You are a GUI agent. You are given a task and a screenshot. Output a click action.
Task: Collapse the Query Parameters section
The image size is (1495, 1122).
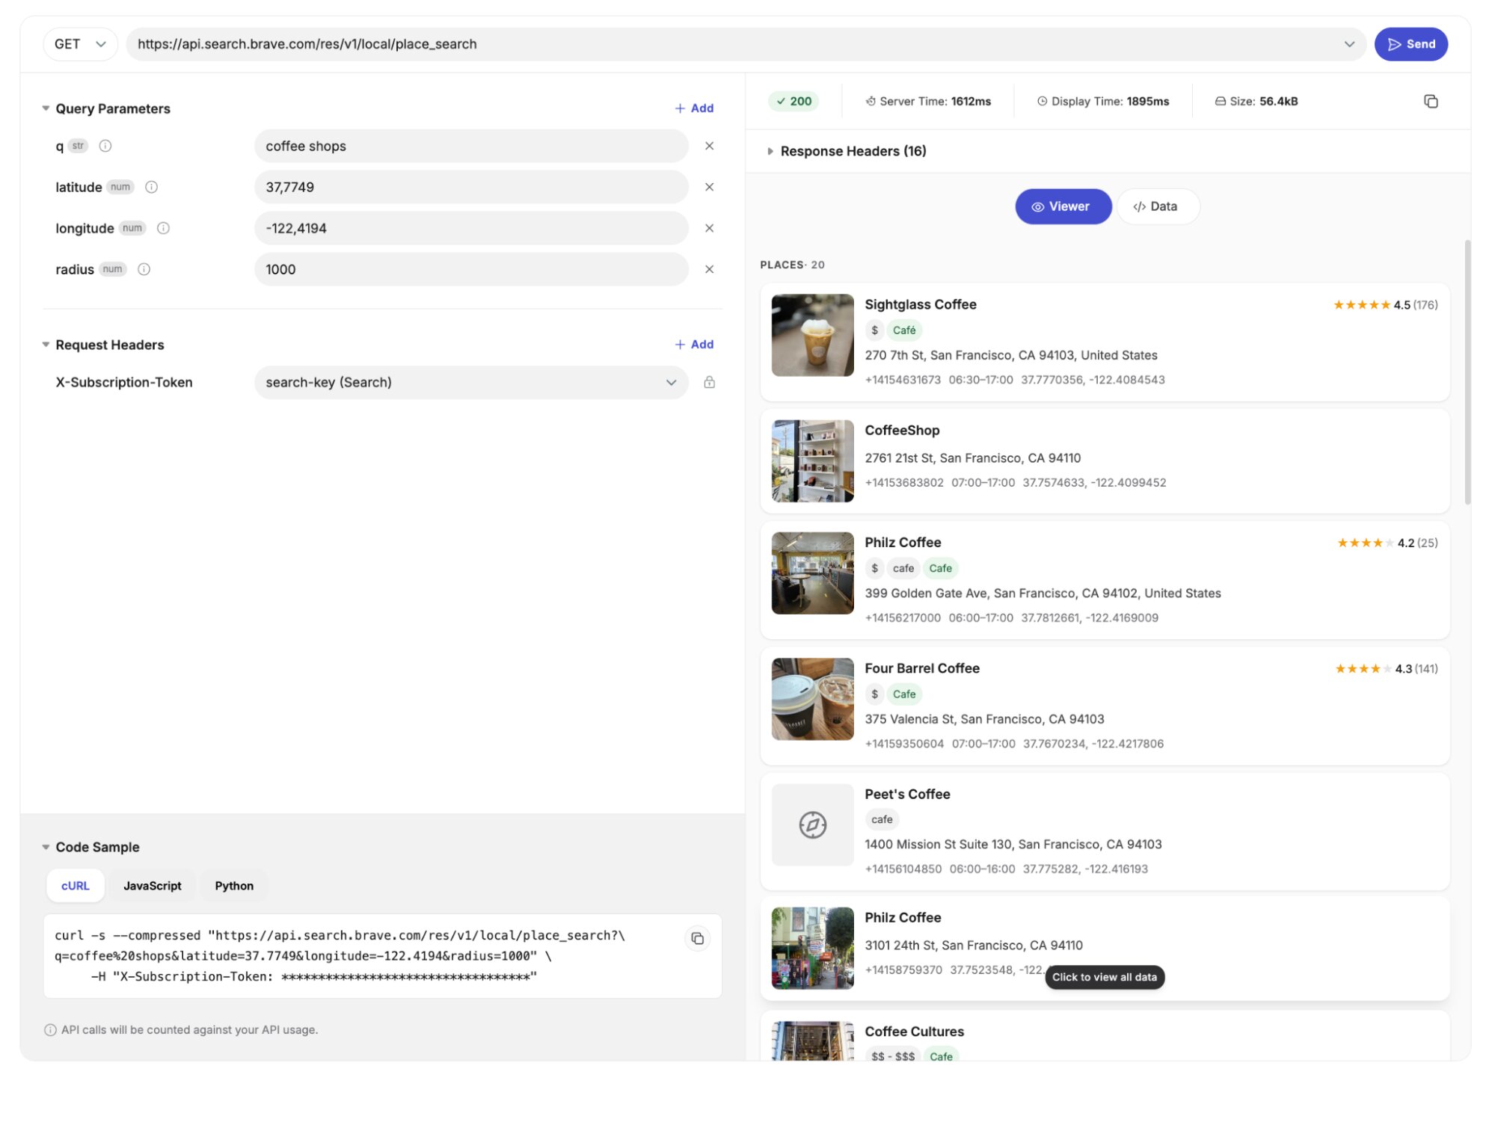46,108
